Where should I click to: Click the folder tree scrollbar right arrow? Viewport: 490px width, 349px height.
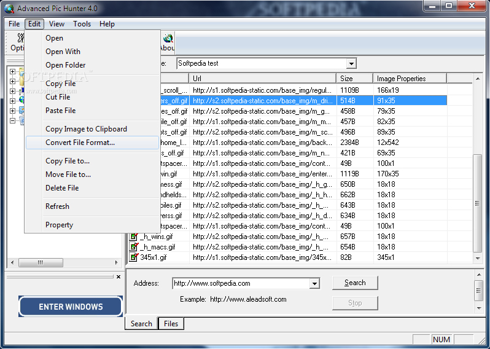[x=117, y=262]
